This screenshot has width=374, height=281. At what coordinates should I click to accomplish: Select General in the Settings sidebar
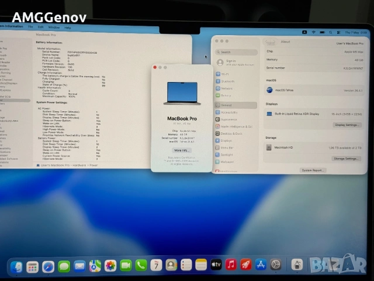[236, 105]
